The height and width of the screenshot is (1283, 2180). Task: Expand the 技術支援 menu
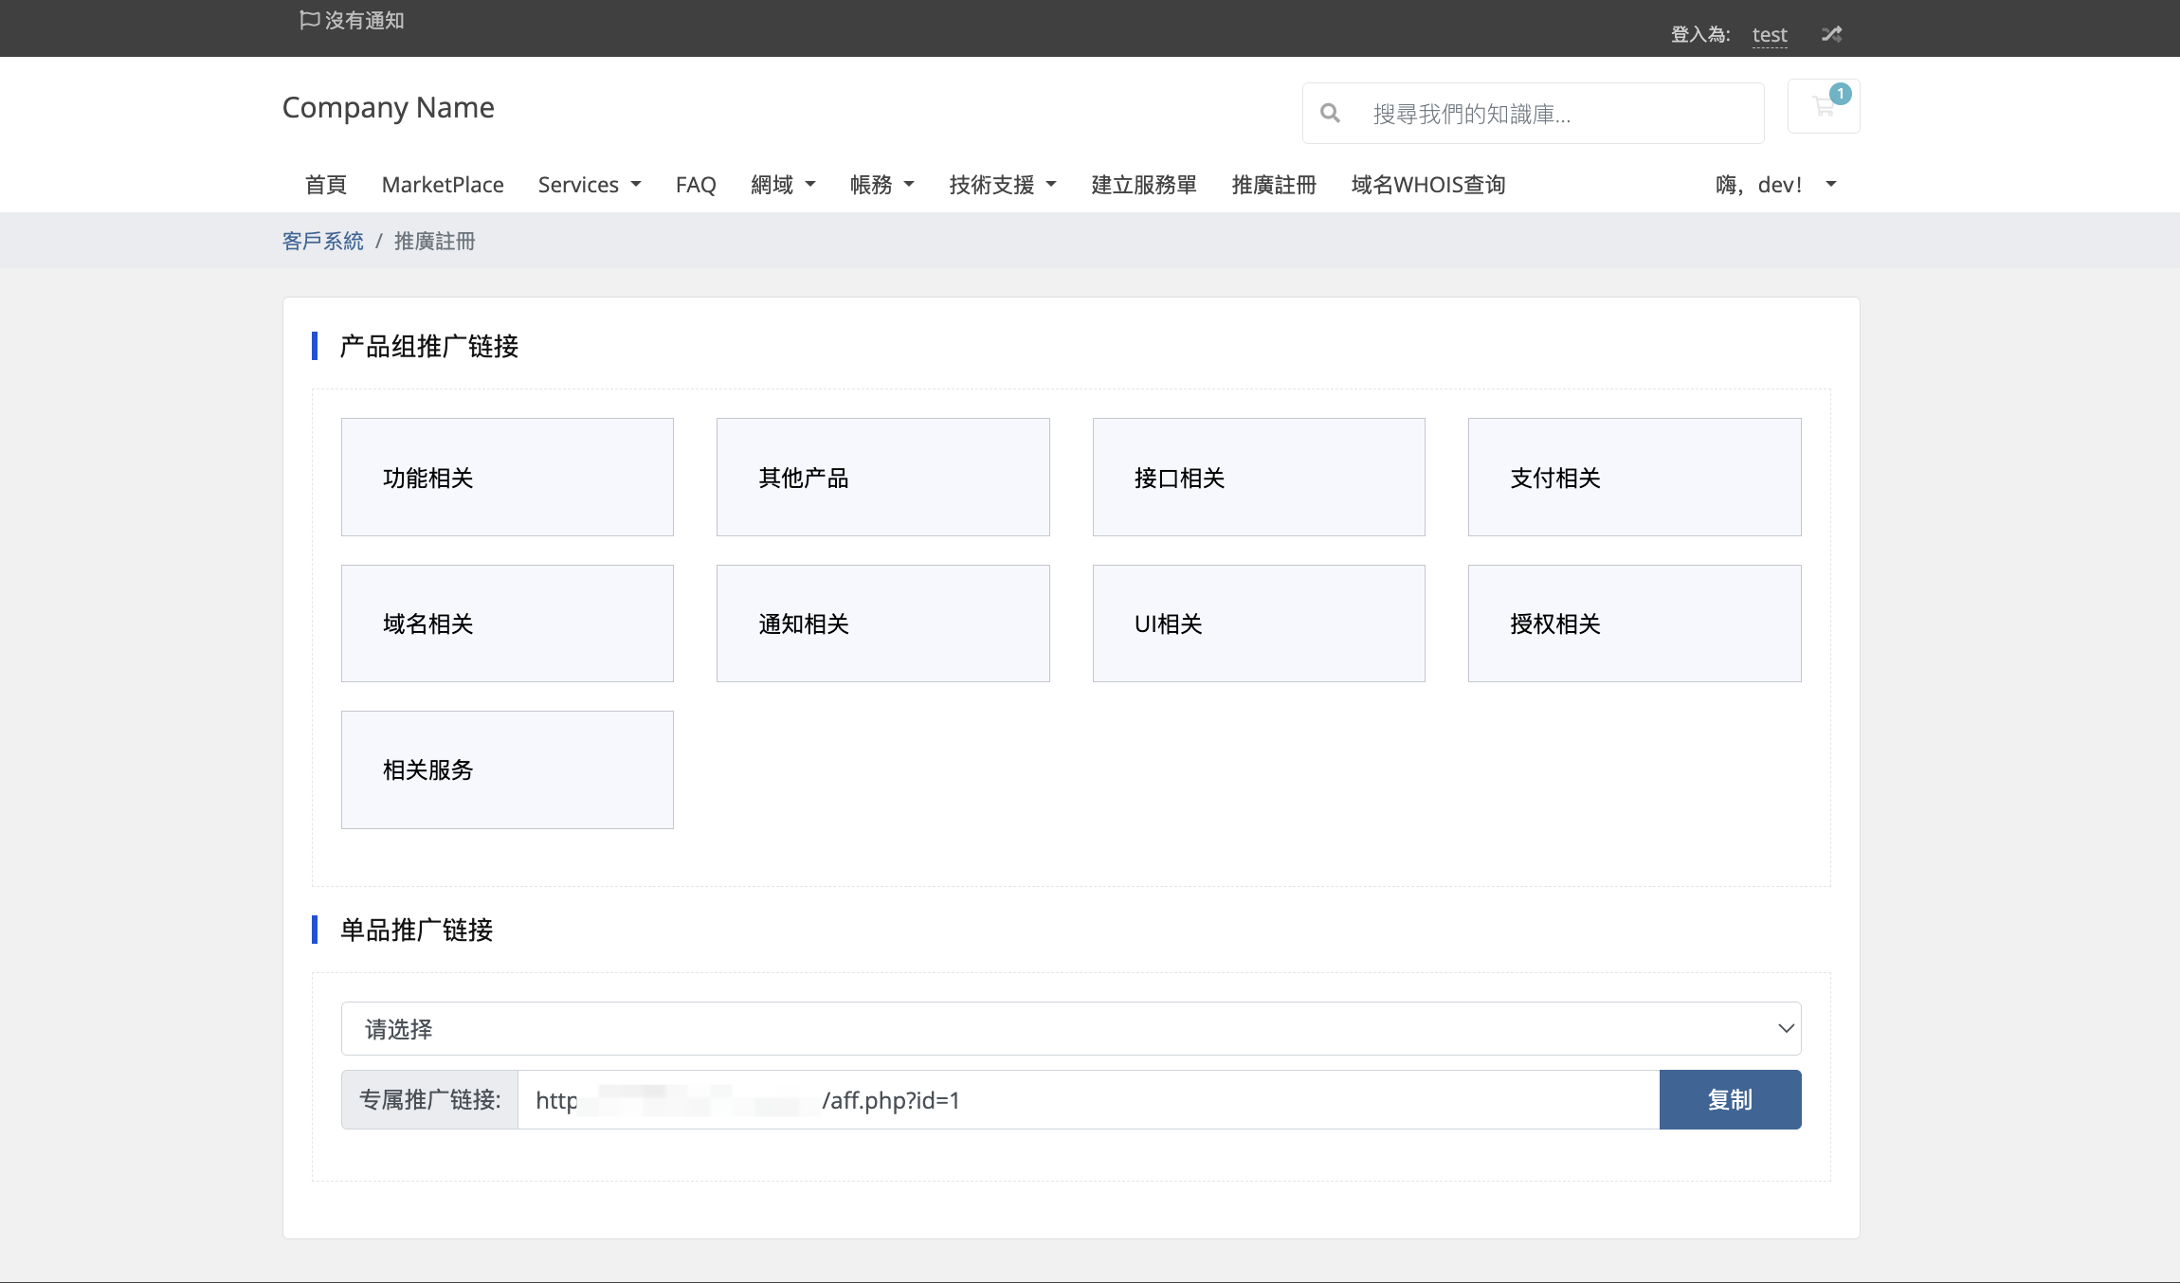tap(1002, 185)
